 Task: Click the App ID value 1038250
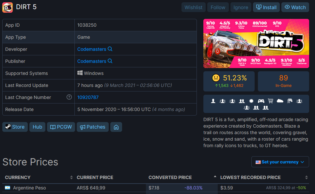pyautogui.click(x=87, y=25)
